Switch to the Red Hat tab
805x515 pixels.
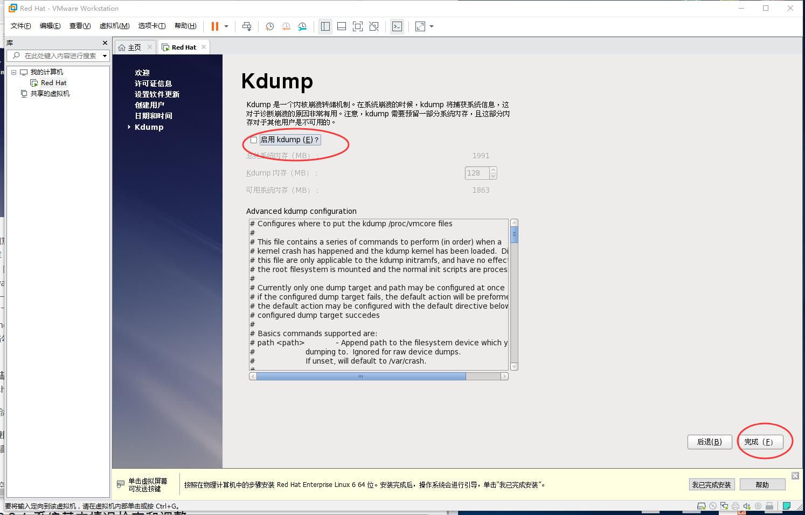pyautogui.click(x=184, y=47)
